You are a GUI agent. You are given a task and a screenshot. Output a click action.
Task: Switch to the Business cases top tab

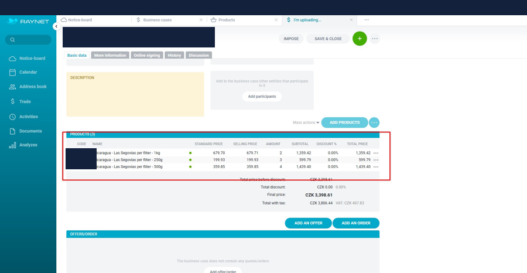158,20
